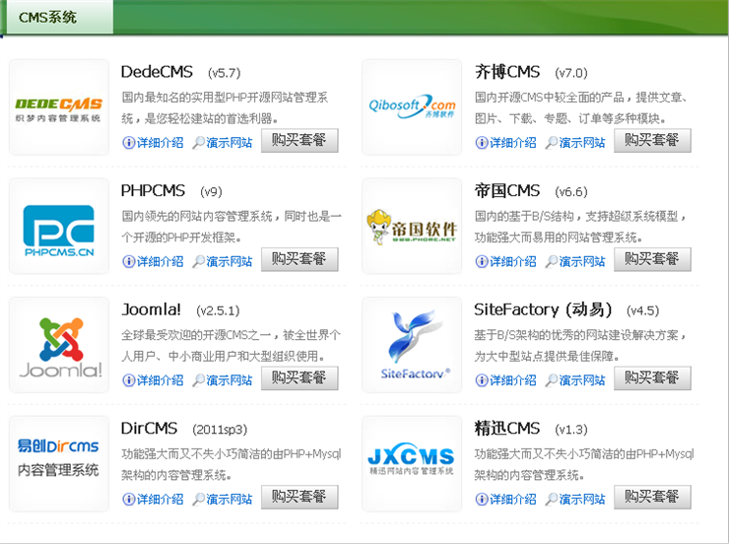Click 购买套餐 for DirCMS
The width and height of the screenshot is (729, 544).
tap(299, 498)
